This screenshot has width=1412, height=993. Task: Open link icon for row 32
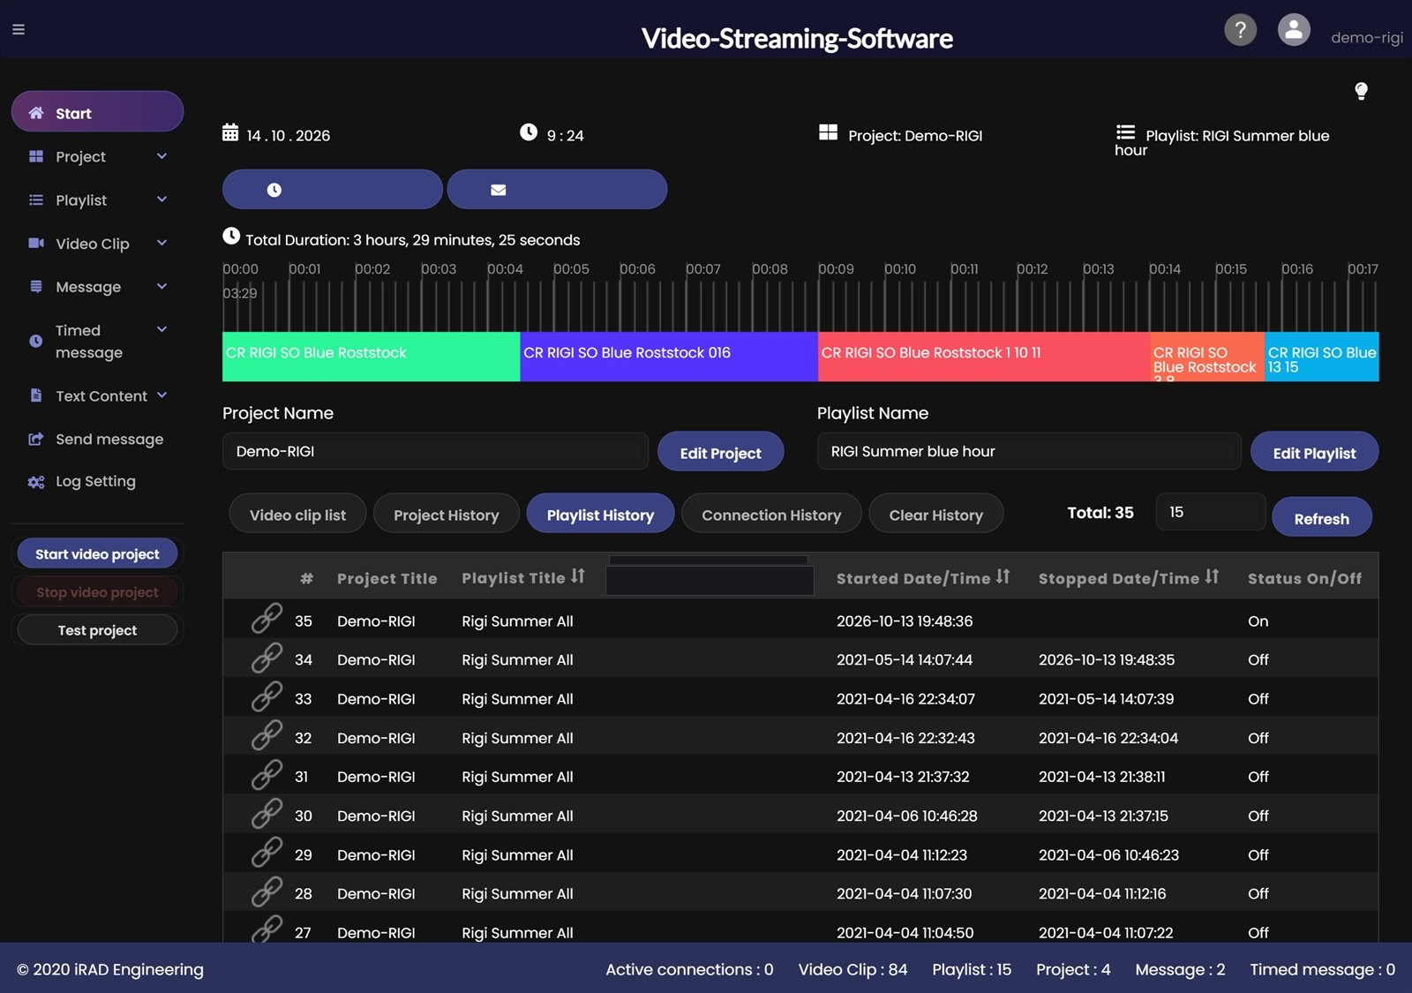[x=267, y=735]
